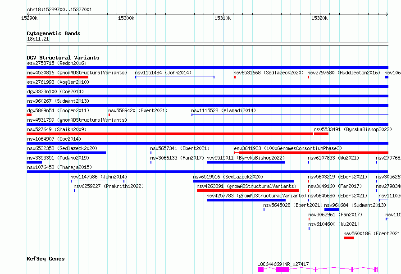The height and width of the screenshot is (274, 401).
Task: Click nsv960267 (Sudmant2013) variant label
Action: pyautogui.click(x=58, y=101)
